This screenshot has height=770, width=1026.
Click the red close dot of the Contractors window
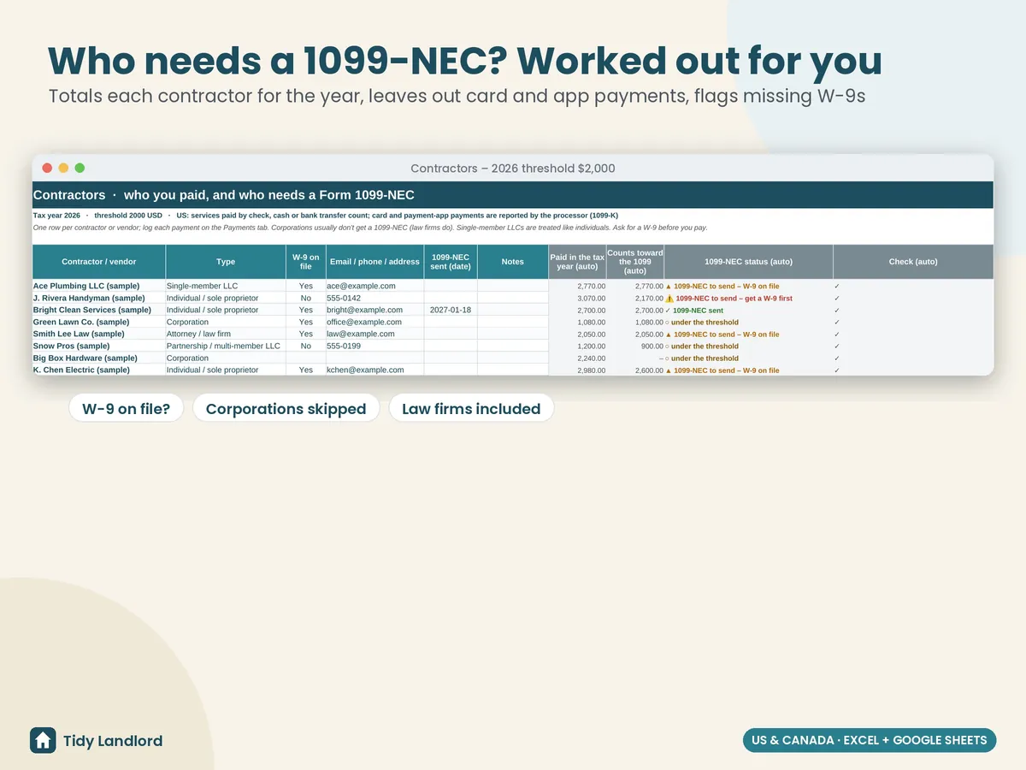[x=47, y=169]
